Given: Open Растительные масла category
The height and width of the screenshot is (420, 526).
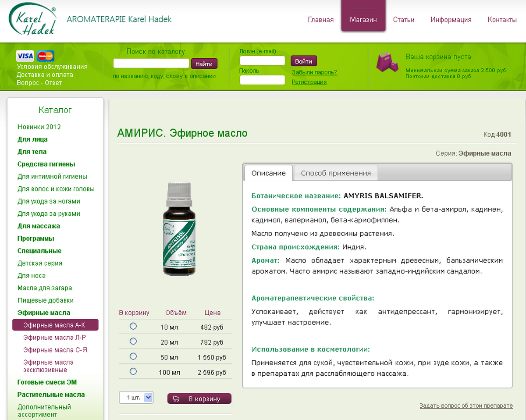Looking at the screenshot, I should (x=51, y=395).
